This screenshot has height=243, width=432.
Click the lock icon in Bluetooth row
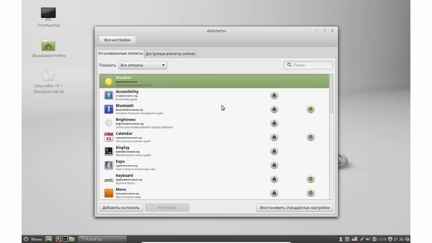[274, 109]
